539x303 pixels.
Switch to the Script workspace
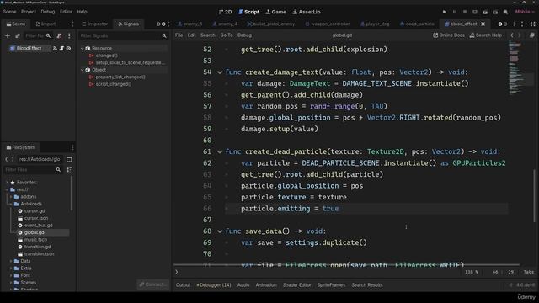coord(249,12)
